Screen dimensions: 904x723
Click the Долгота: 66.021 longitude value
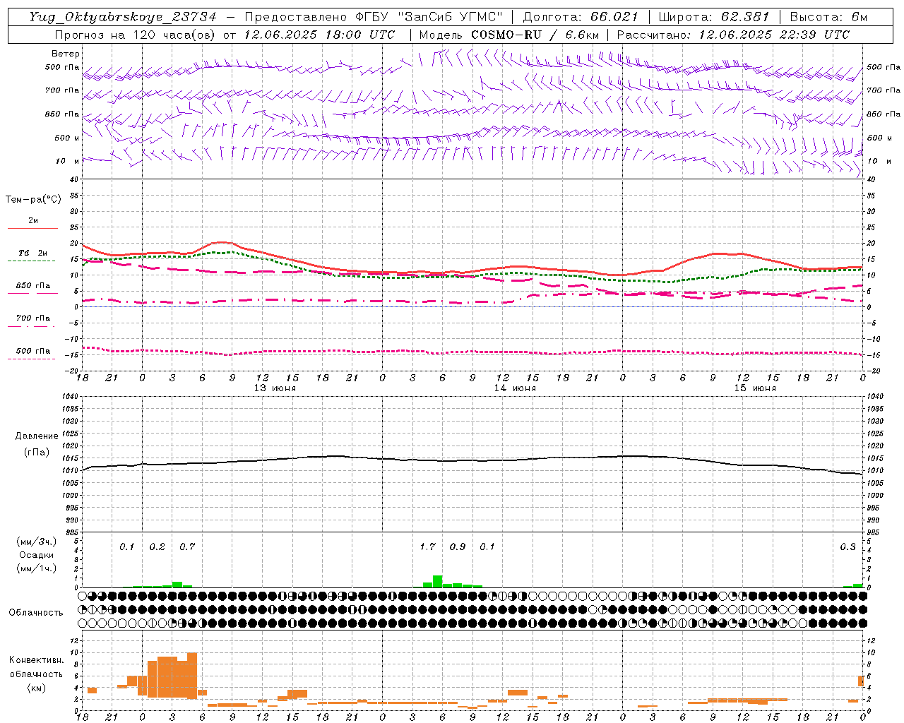click(x=581, y=17)
